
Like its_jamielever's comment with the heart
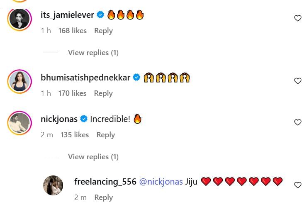click(x=297, y=18)
